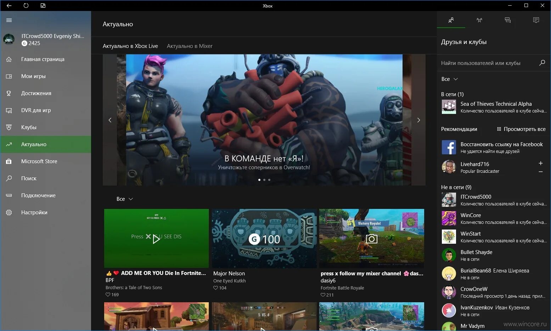Open ITCrowd5000 club in offline list

click(494, 200)
